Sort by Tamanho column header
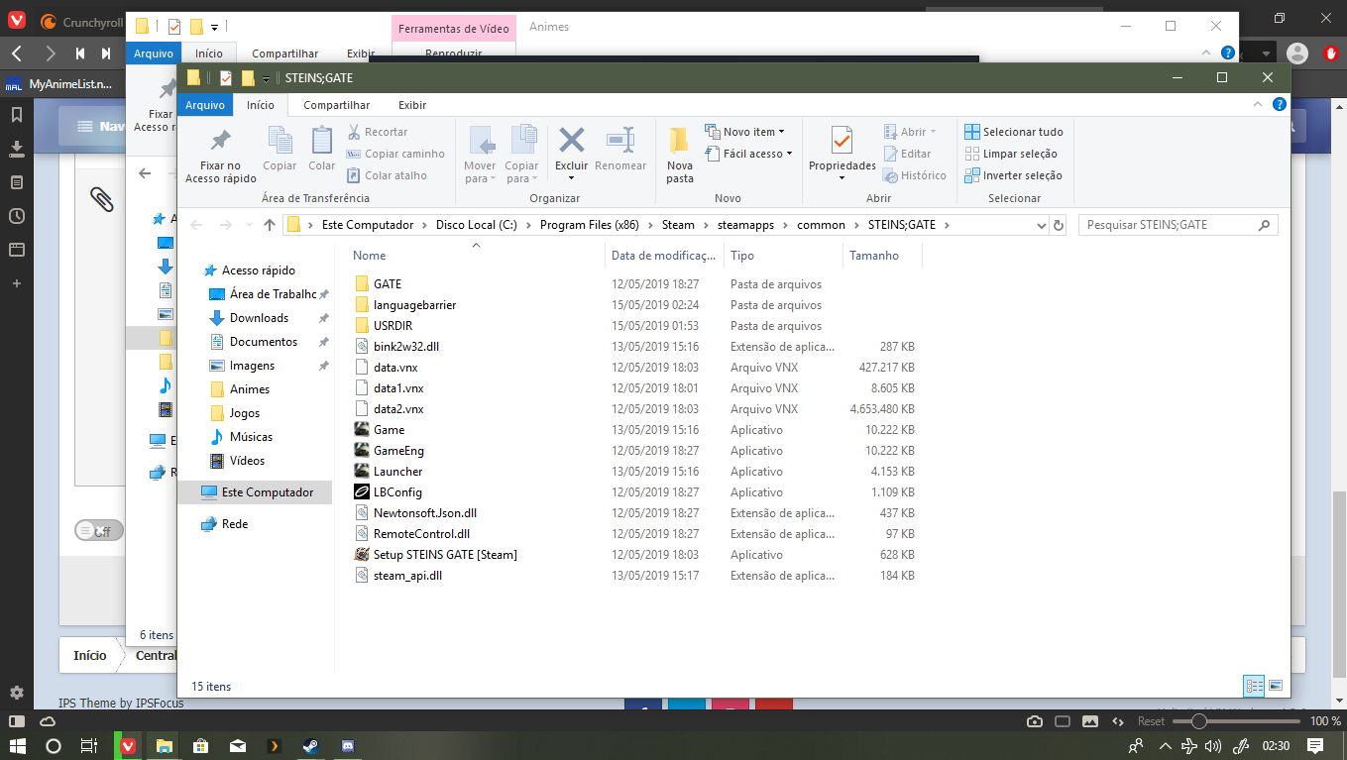Screen dimensions: 1347x760 click(874, 256)
